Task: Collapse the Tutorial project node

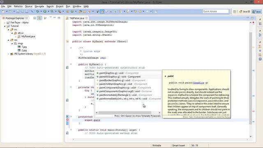Action: [5, 26]
